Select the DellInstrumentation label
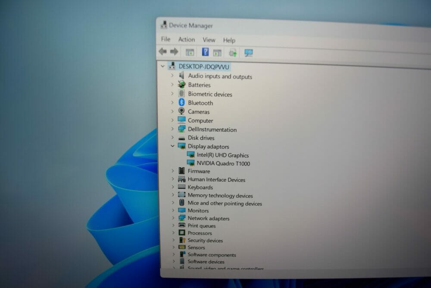431x288 pixels. pyautogui.click(x=212, y=130)
